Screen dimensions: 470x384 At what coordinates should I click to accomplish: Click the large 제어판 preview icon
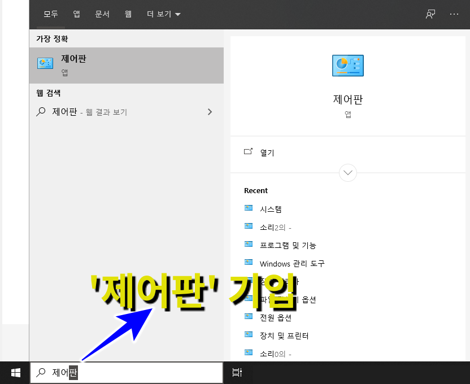[348, 66]
